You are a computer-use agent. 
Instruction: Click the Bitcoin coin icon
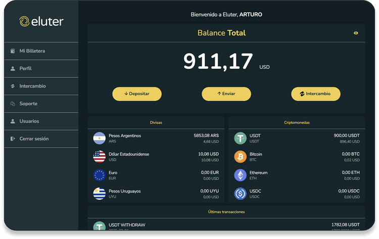point(240,157)
